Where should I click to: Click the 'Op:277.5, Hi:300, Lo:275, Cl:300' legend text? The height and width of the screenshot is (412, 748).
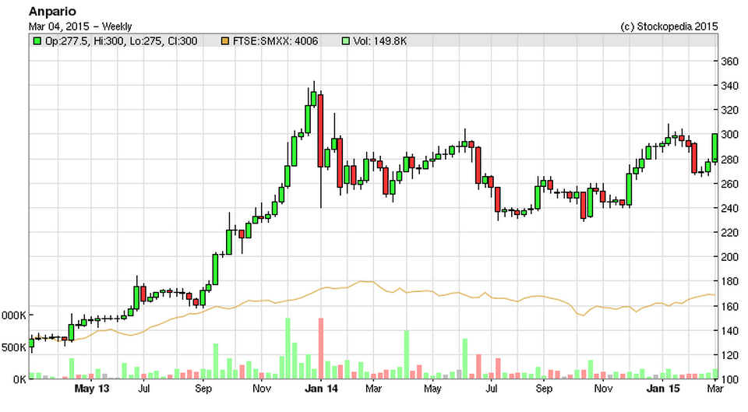coord(122,41)
